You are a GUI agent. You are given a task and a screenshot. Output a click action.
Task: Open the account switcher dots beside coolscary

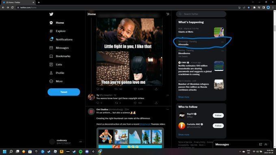click(80, 142)
